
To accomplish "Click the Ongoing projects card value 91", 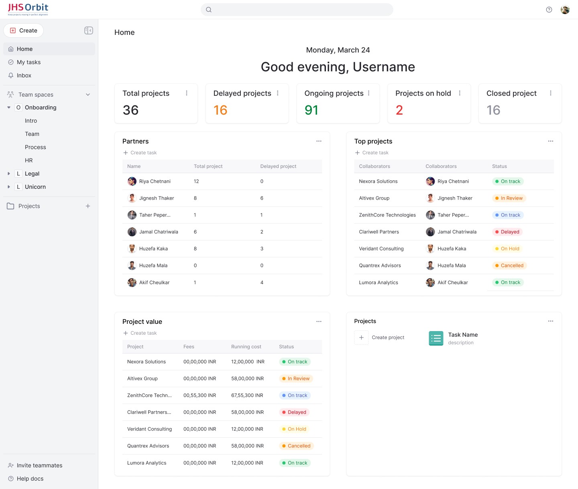I will point(311,110).
